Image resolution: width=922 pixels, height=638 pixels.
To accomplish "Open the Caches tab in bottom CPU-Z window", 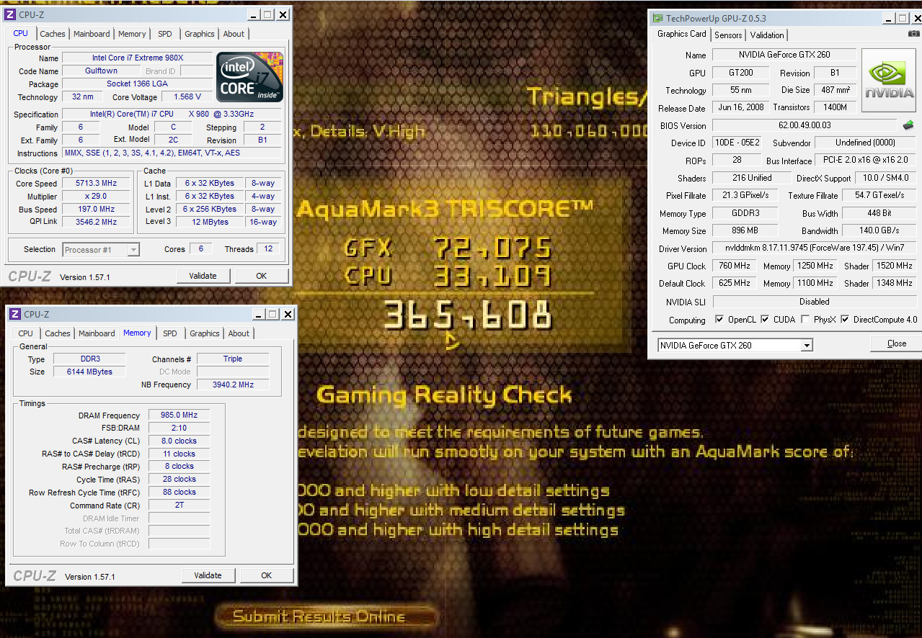I will [x=58, y=333].
